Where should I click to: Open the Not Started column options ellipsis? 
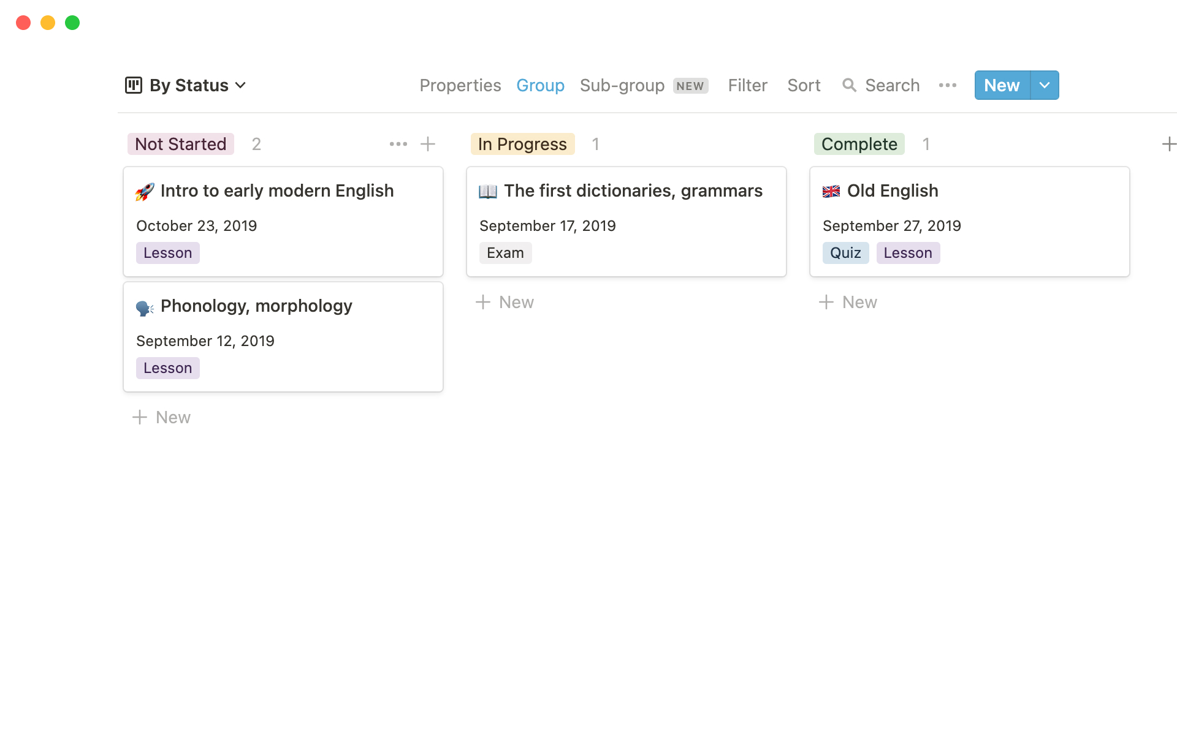398,144
